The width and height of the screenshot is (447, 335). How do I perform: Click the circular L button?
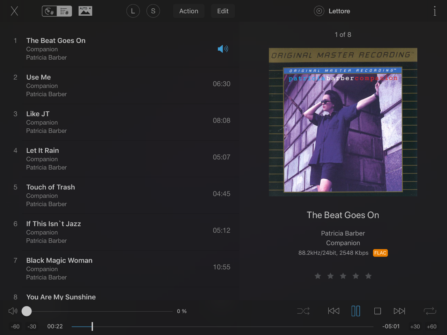(133, 11)
